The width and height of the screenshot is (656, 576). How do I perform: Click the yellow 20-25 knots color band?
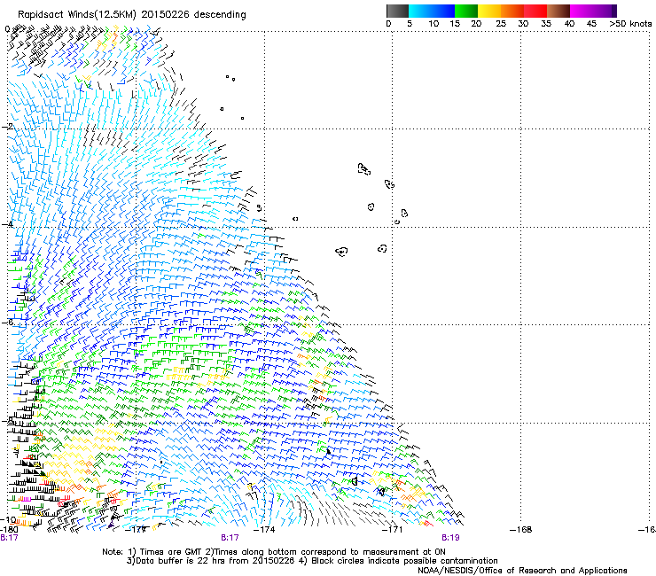click(x=489, y=11)
